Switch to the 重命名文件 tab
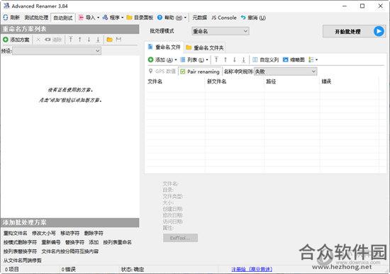Viewport: 390px width, 274px height. click(x=165, y=47)
